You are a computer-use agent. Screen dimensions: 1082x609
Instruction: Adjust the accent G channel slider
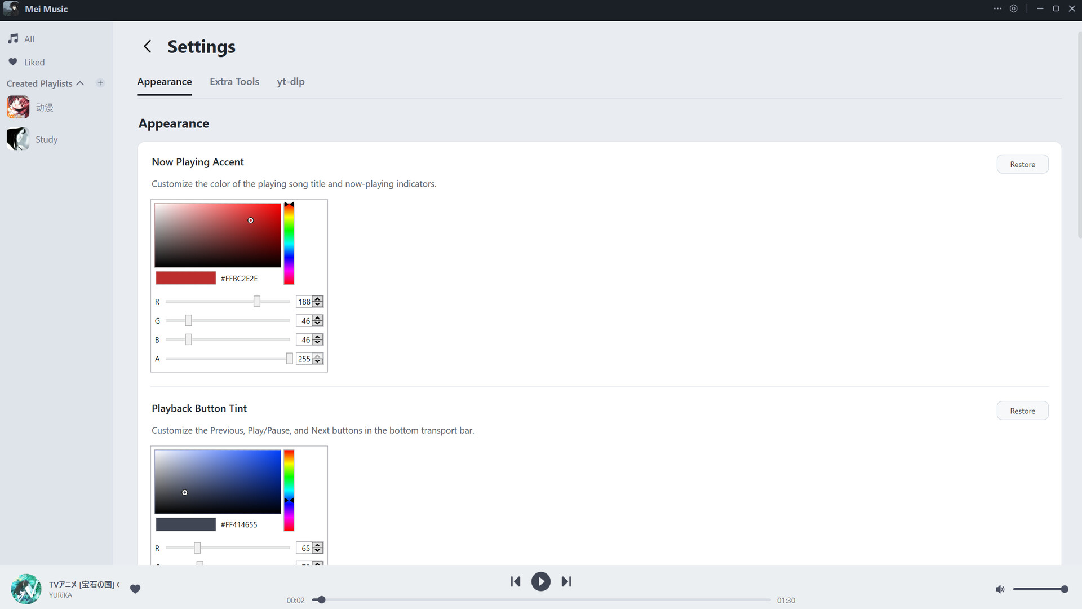pos(228,321)
